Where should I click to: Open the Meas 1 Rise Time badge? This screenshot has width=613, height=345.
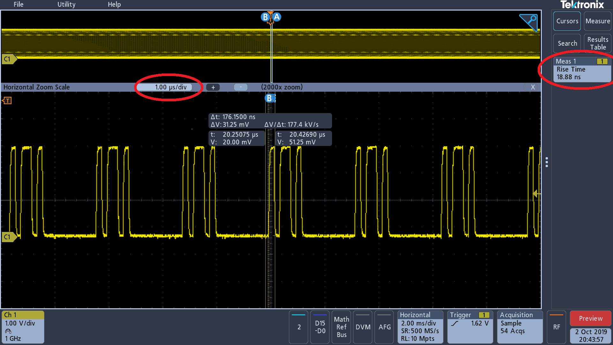(582, 69)
